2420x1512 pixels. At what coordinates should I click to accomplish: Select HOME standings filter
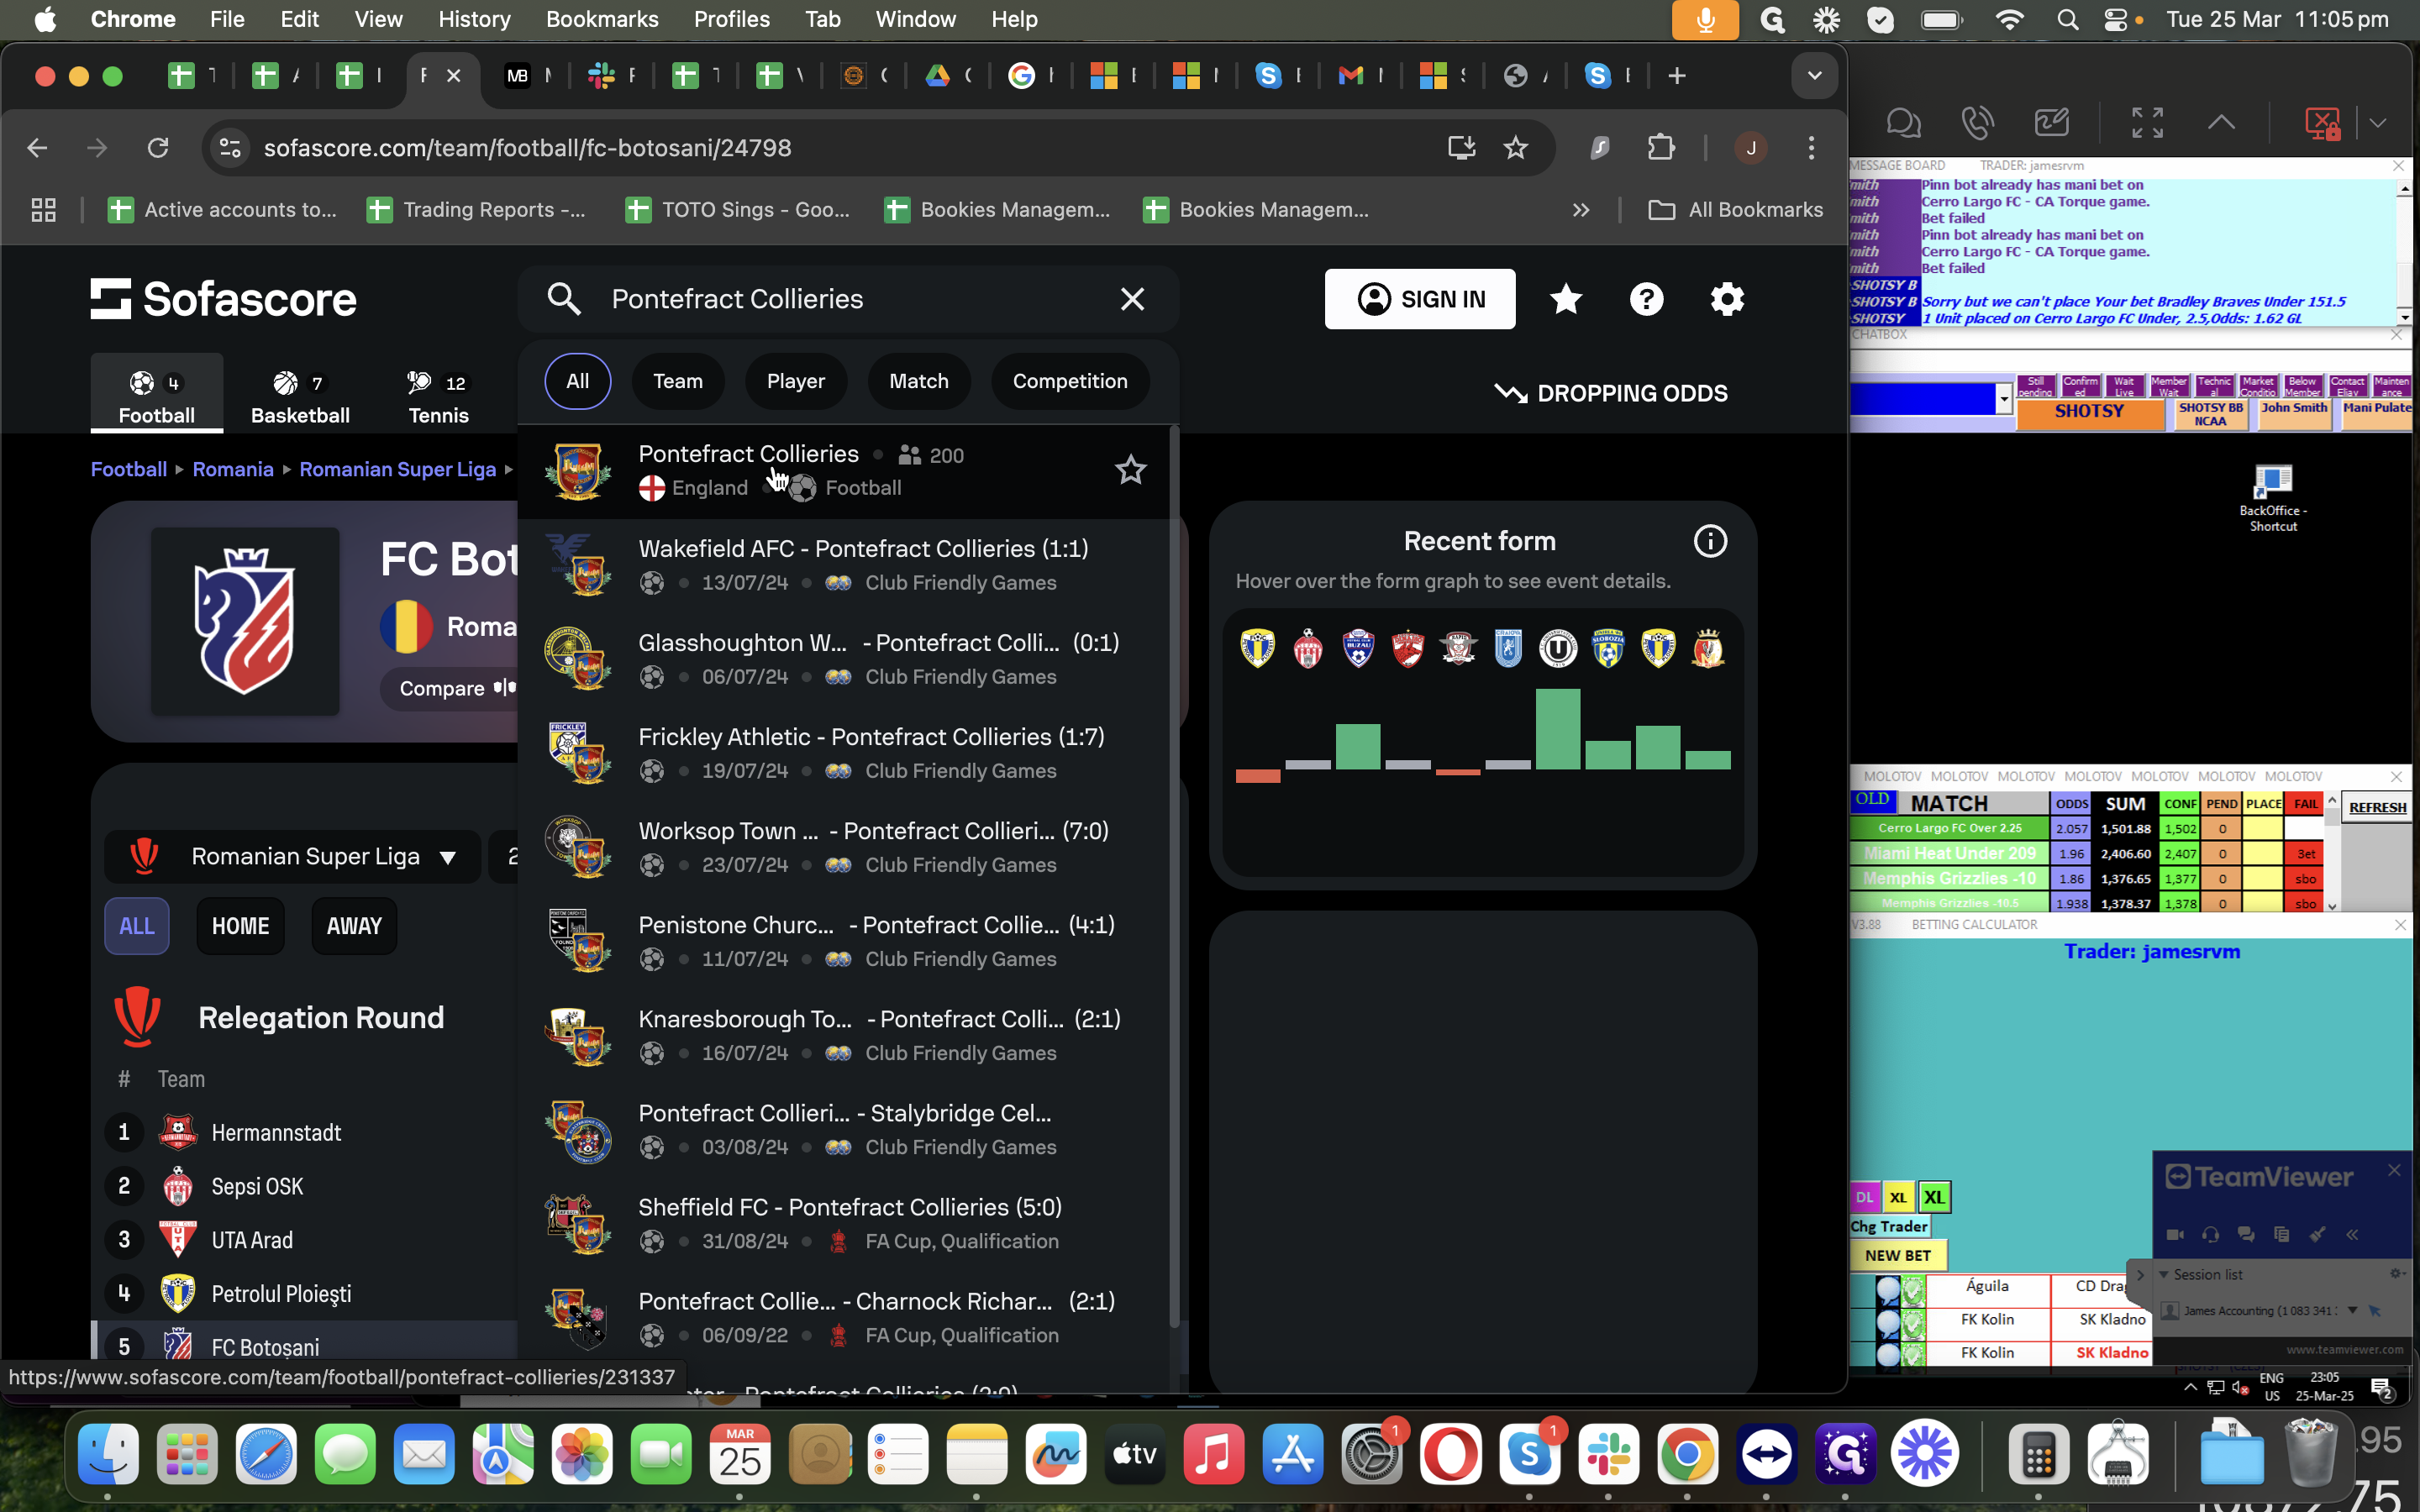pyautogui.click(x=240, y=926)
